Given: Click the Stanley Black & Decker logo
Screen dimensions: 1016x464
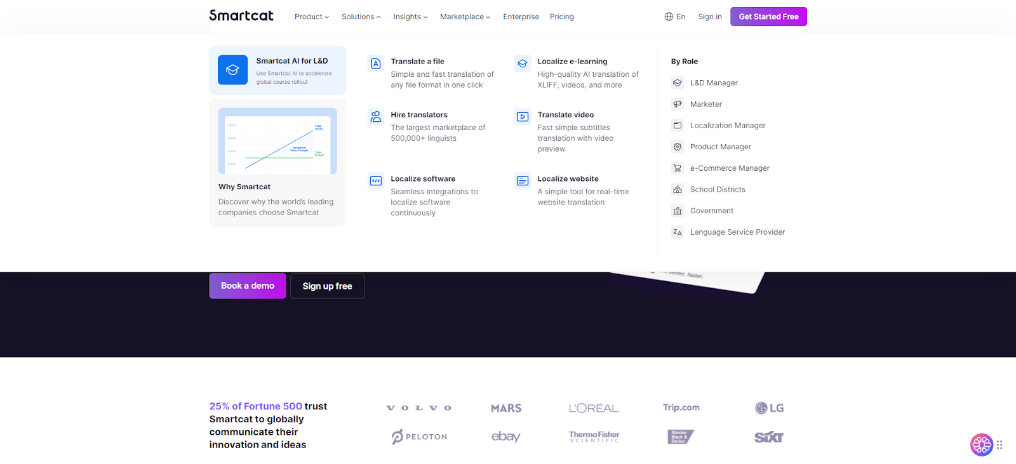Looking at the screenshot, I should click(x=681, y=437).
